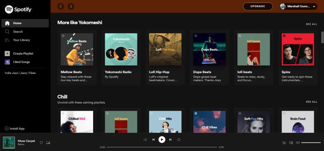Skip to the next track
This screenshot has width=324, height=151.
click(x=170, y=140)
